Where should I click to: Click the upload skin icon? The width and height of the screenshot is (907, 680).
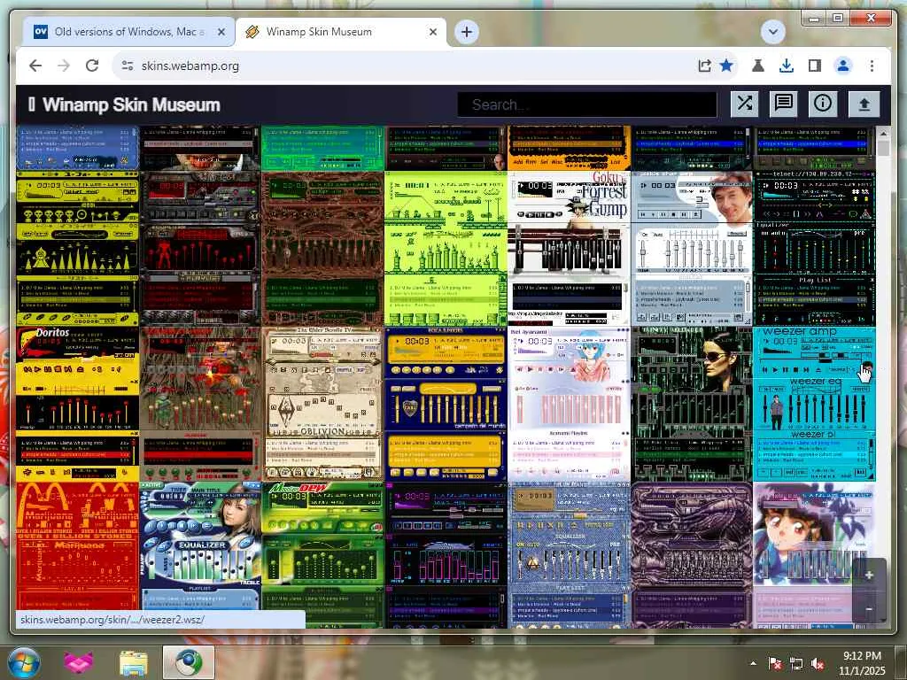(864, 104)
